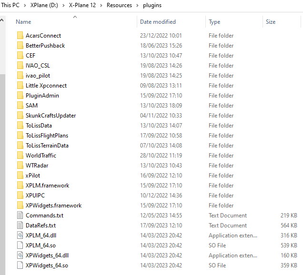Image resolution: width=303 pixels, height=275 pixels.
Task: Select the WorldTraffic folder name
Action: [41, 156]
